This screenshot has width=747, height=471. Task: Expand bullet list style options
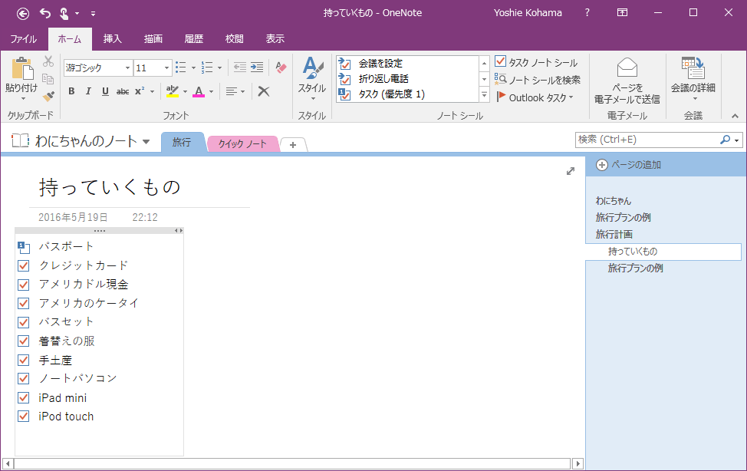point(193,68)
